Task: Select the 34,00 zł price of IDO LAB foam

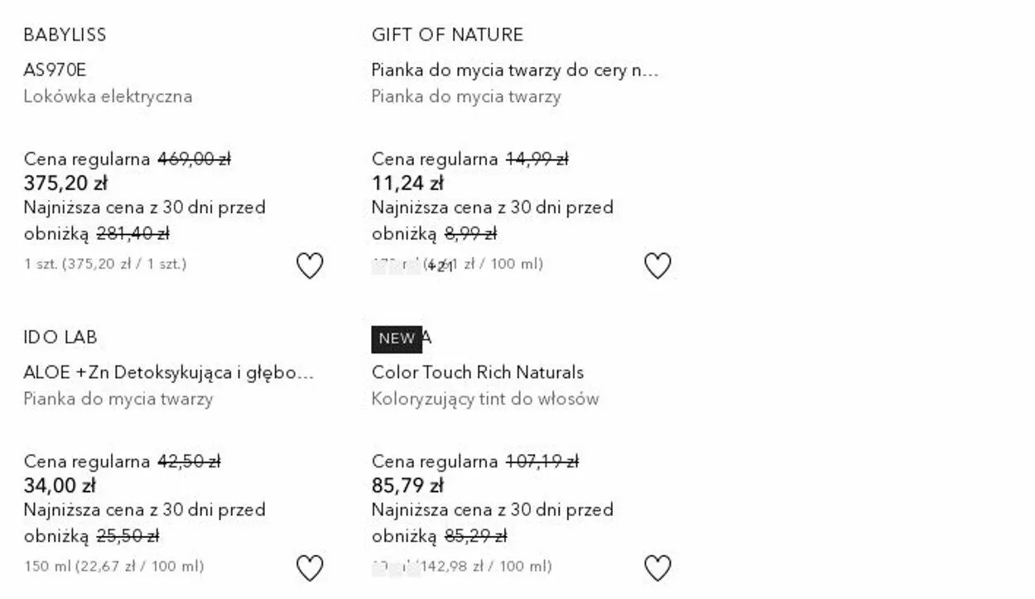Action: [60, 486]
